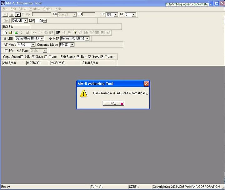Viewport: 225px width, 190px height.
Task: Click the rewind to start button
Action: pos(5,14)
